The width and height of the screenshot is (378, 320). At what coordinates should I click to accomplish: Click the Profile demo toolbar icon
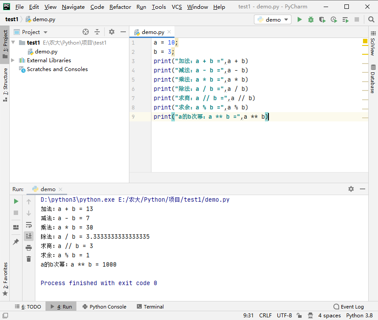coord(334,19)
